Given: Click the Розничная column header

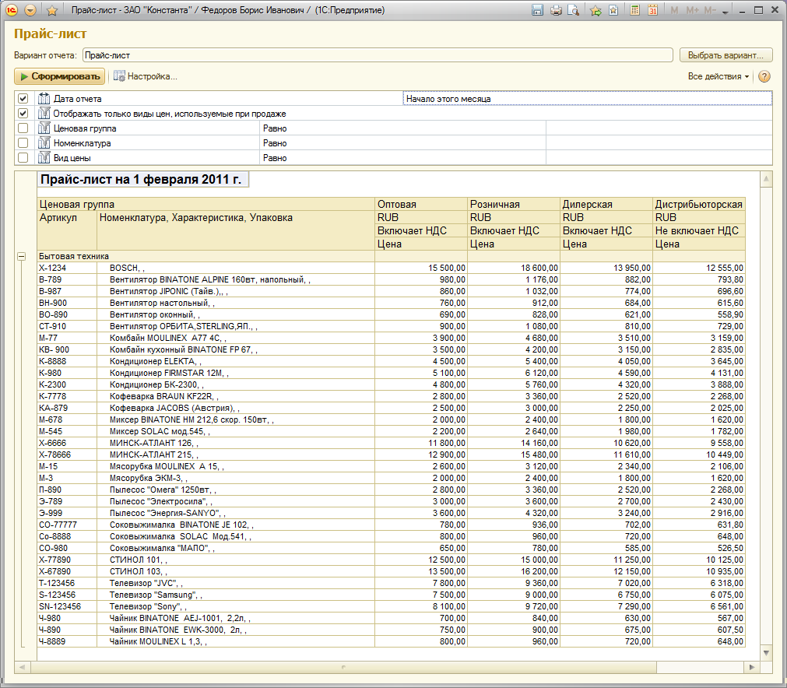Looking at the screenshot, I should point(514,204).
